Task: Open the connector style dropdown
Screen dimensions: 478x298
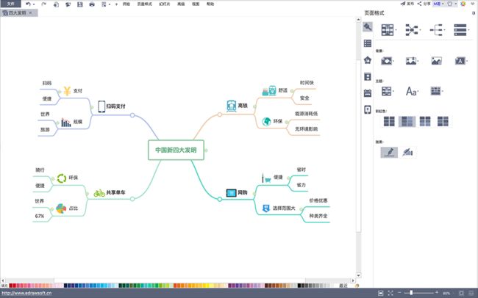Action: 413,29
